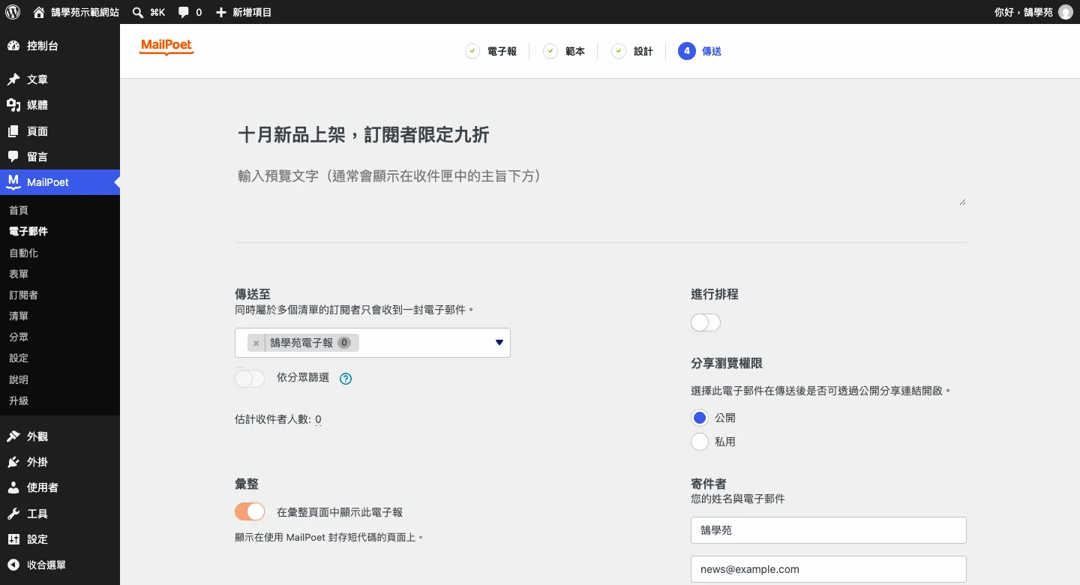The image size is (1080, 585).
Task: Click the WordPress logo icon
Action: click(x=13, y=12)
